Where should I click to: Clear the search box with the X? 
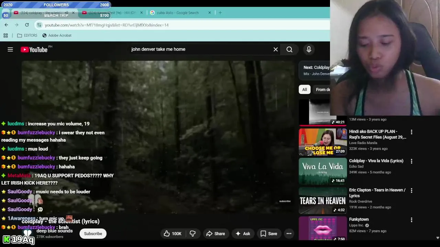[276, 49]
